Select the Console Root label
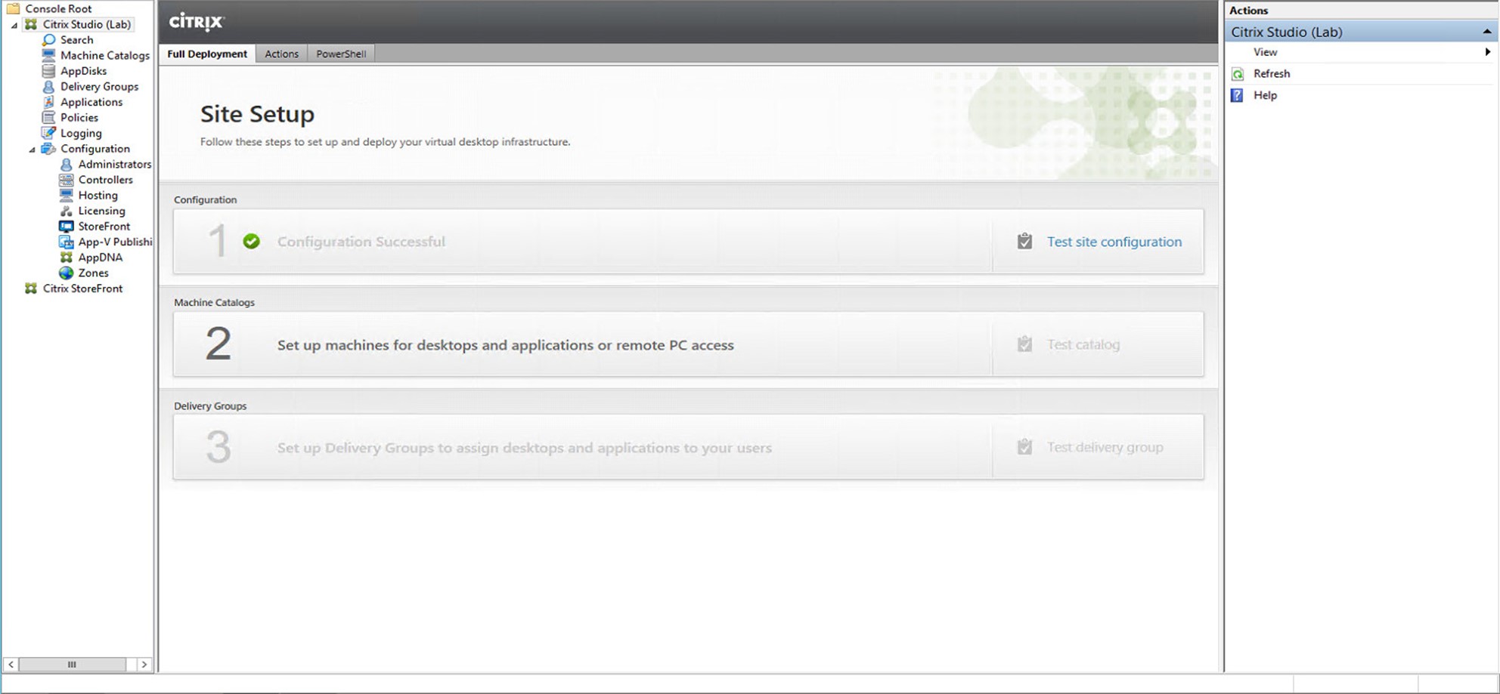Image resolution: width=1500 pixels, height=694 pixels. [58, 8]
